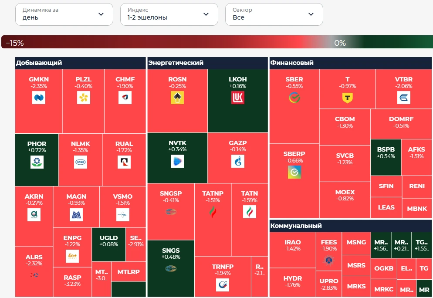Click the CHMF Severstal logo icon

[x=125, y=98]
